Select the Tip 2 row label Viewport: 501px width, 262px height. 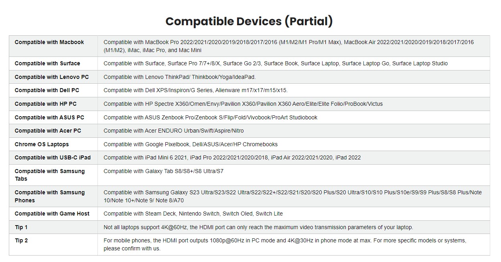click(21, 240)
